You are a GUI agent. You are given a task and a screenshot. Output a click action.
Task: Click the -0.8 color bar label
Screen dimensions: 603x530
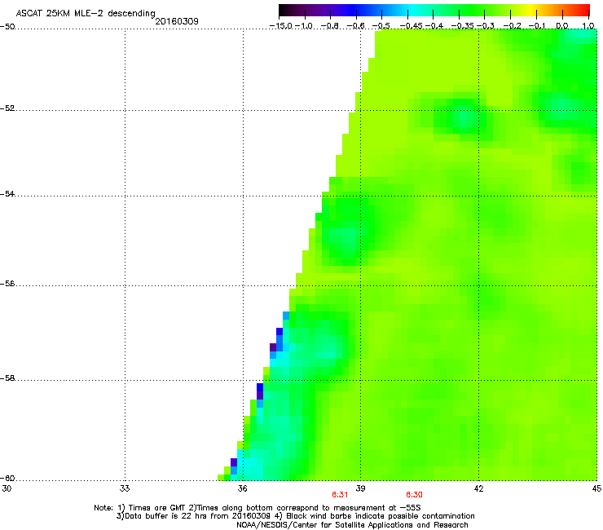(x=330, y=26)
